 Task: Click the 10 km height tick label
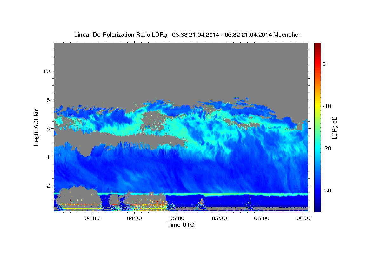[x=46, y=71]
